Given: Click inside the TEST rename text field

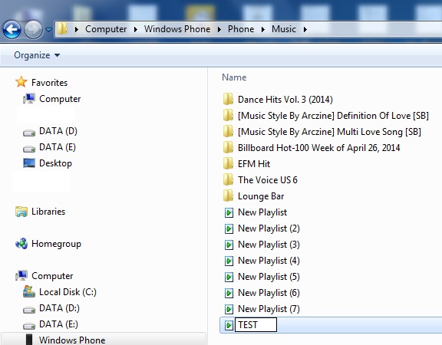Looking at the screenshot, I should pos(256,325).
